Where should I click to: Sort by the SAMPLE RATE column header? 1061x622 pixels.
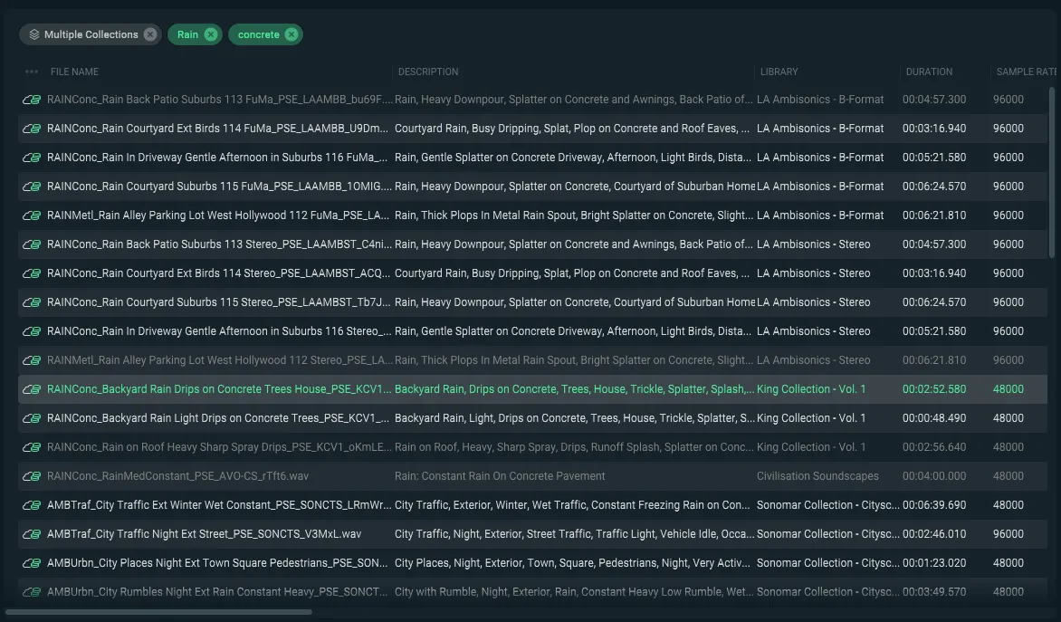(1027, 72)
